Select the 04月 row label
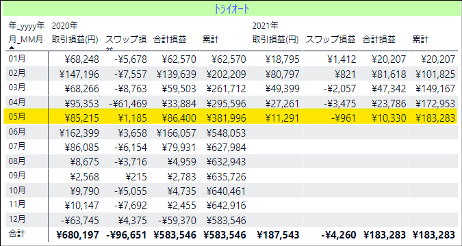This screenshot has height=246, width=462. point(17,102)
